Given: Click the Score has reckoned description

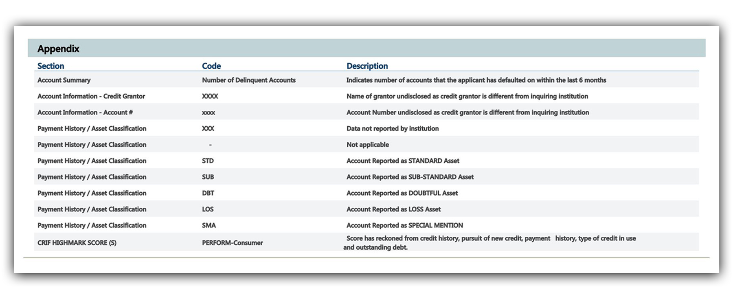Looking at the screenshot, I should 489,243.
